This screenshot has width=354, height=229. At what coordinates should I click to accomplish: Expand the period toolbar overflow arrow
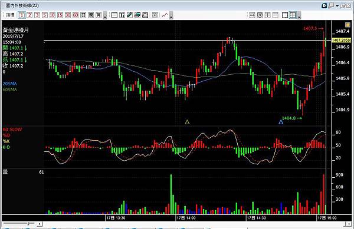105,16
